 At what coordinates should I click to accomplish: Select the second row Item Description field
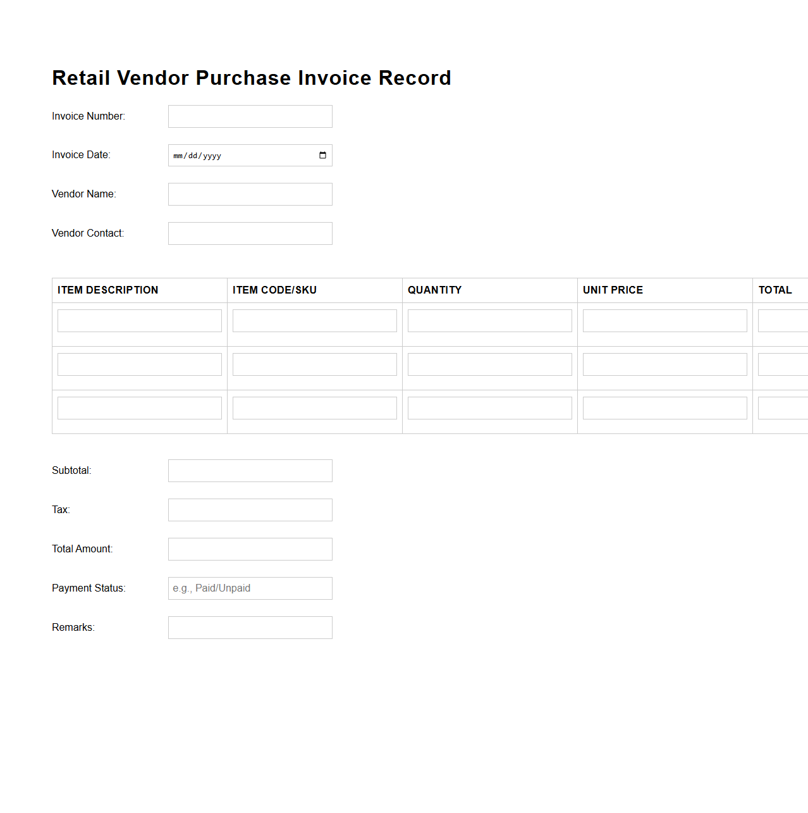tap(139, 364)
